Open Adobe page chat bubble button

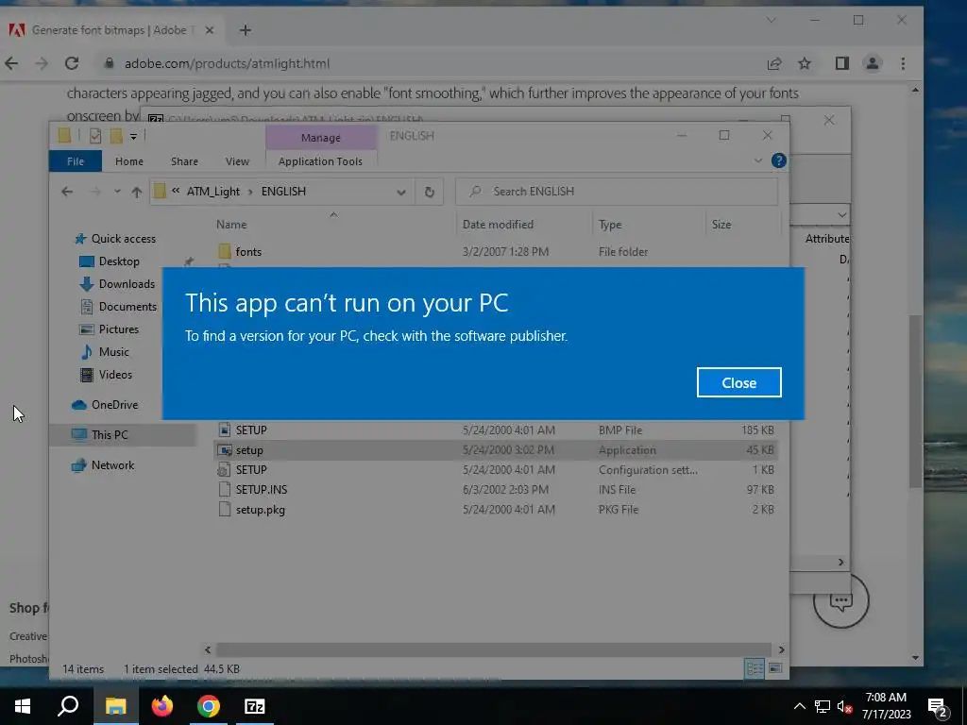pos(840,600)
